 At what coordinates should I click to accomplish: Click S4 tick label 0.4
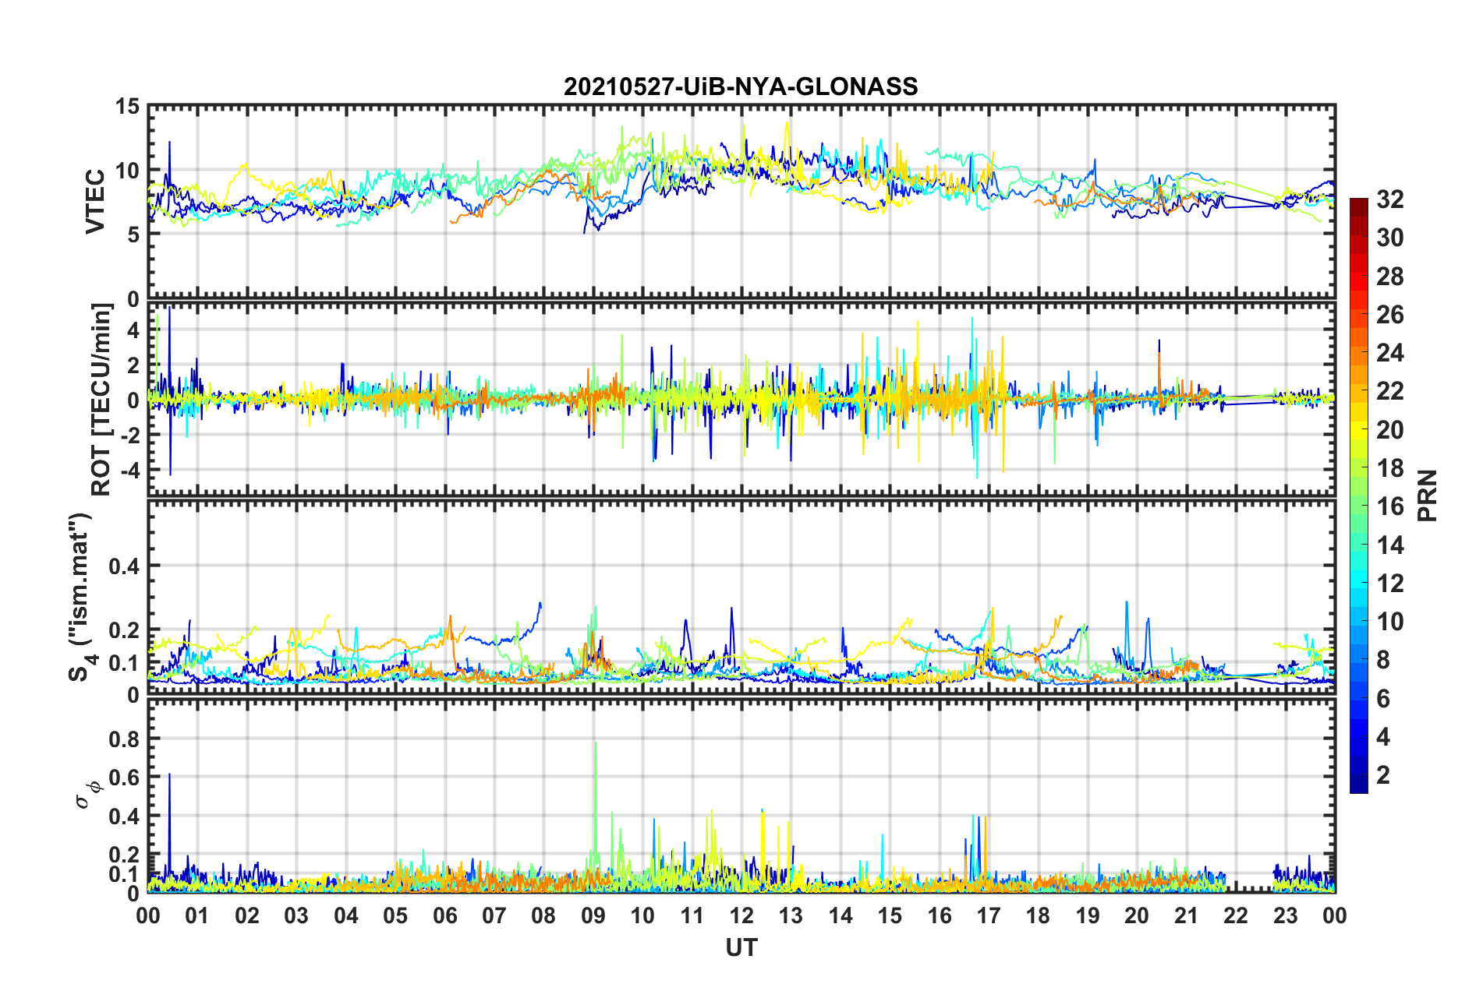point(124,566)
